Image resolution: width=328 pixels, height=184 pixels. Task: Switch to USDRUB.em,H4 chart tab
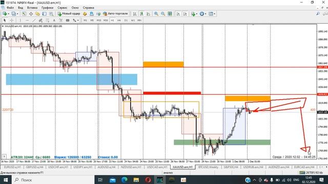coord(254,167)
